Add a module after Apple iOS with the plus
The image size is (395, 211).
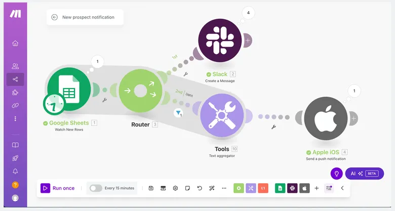click(x=353, y=118)
